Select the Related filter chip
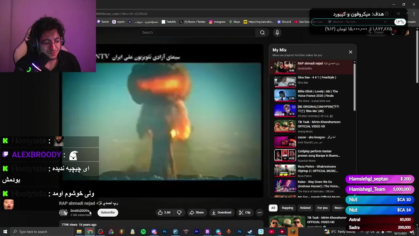 click(305, 208)
